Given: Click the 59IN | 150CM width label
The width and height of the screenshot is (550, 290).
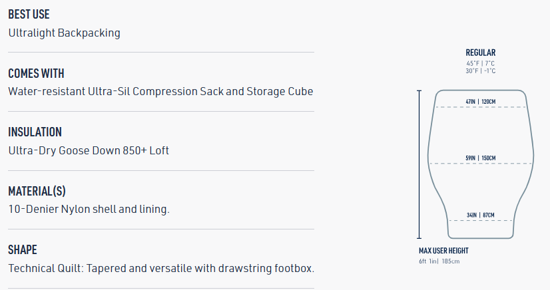Looking at the screenshot, I should (481, 158).
